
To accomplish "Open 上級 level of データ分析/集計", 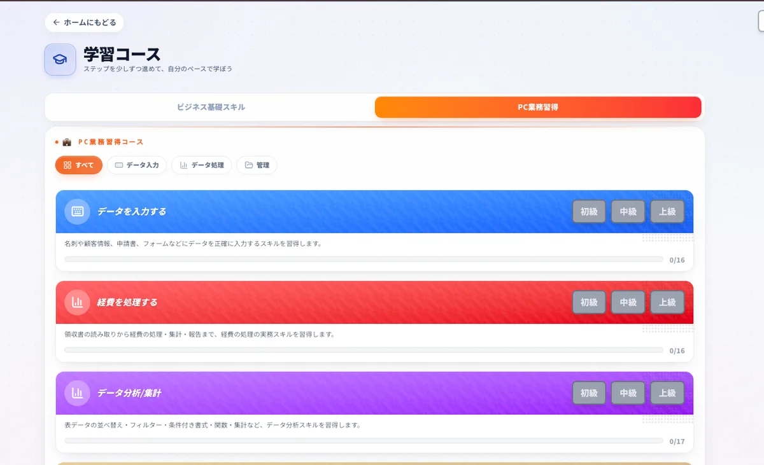I will click(667, 393).
